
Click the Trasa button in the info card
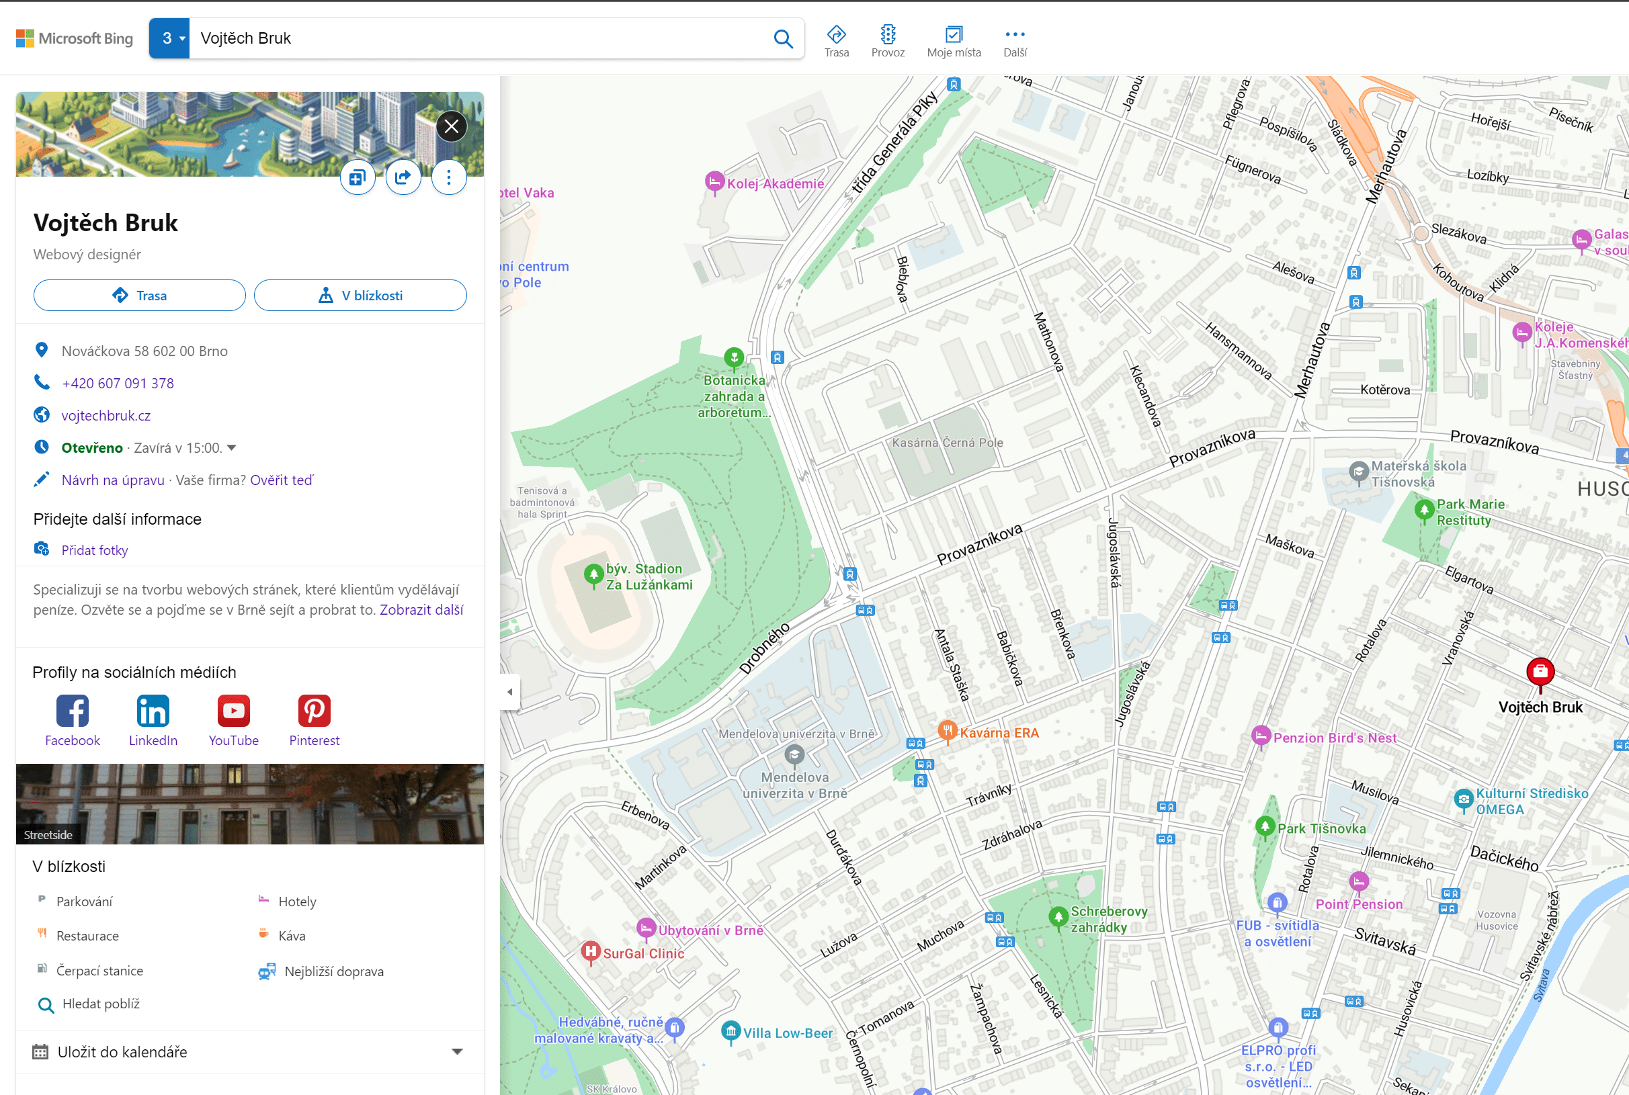[140, 296]
